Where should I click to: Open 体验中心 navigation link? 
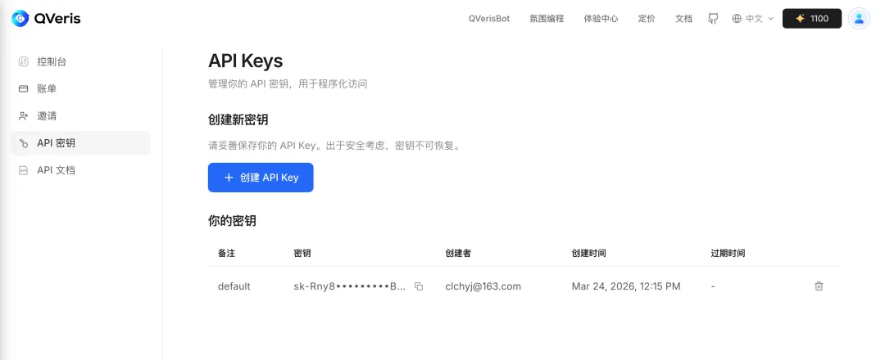pos(601,19)
